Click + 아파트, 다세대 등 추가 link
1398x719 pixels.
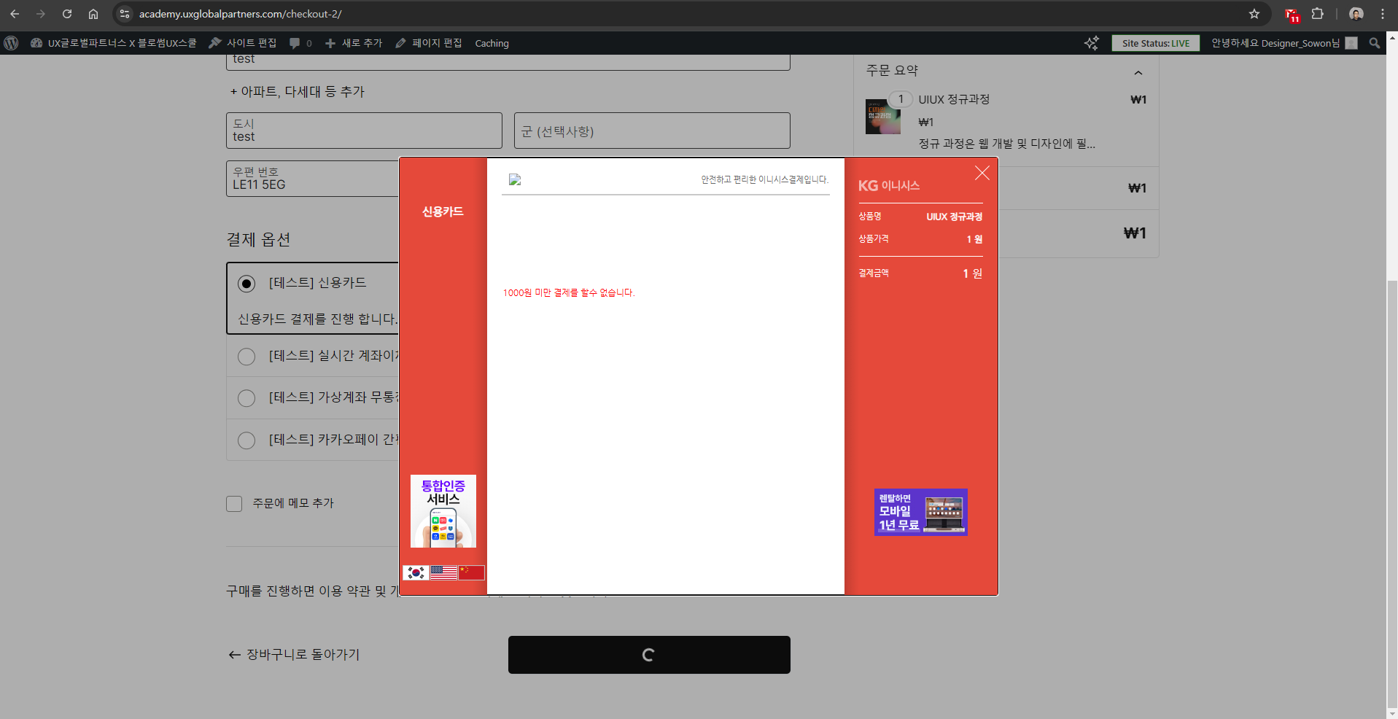(x=298, y=92)
